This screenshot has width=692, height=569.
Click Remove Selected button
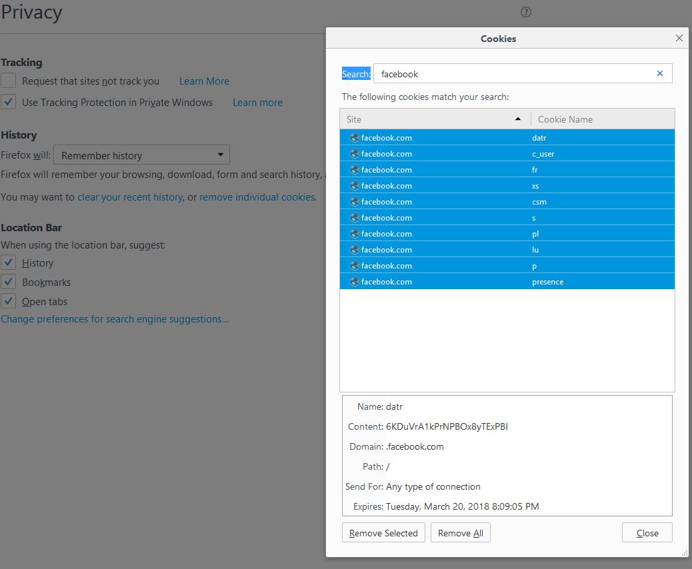pos(383,533)
